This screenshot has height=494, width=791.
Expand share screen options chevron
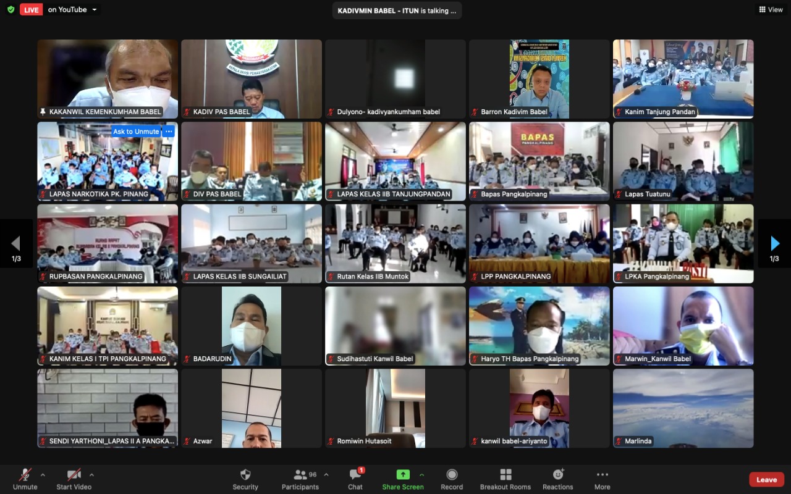point(422,475)
